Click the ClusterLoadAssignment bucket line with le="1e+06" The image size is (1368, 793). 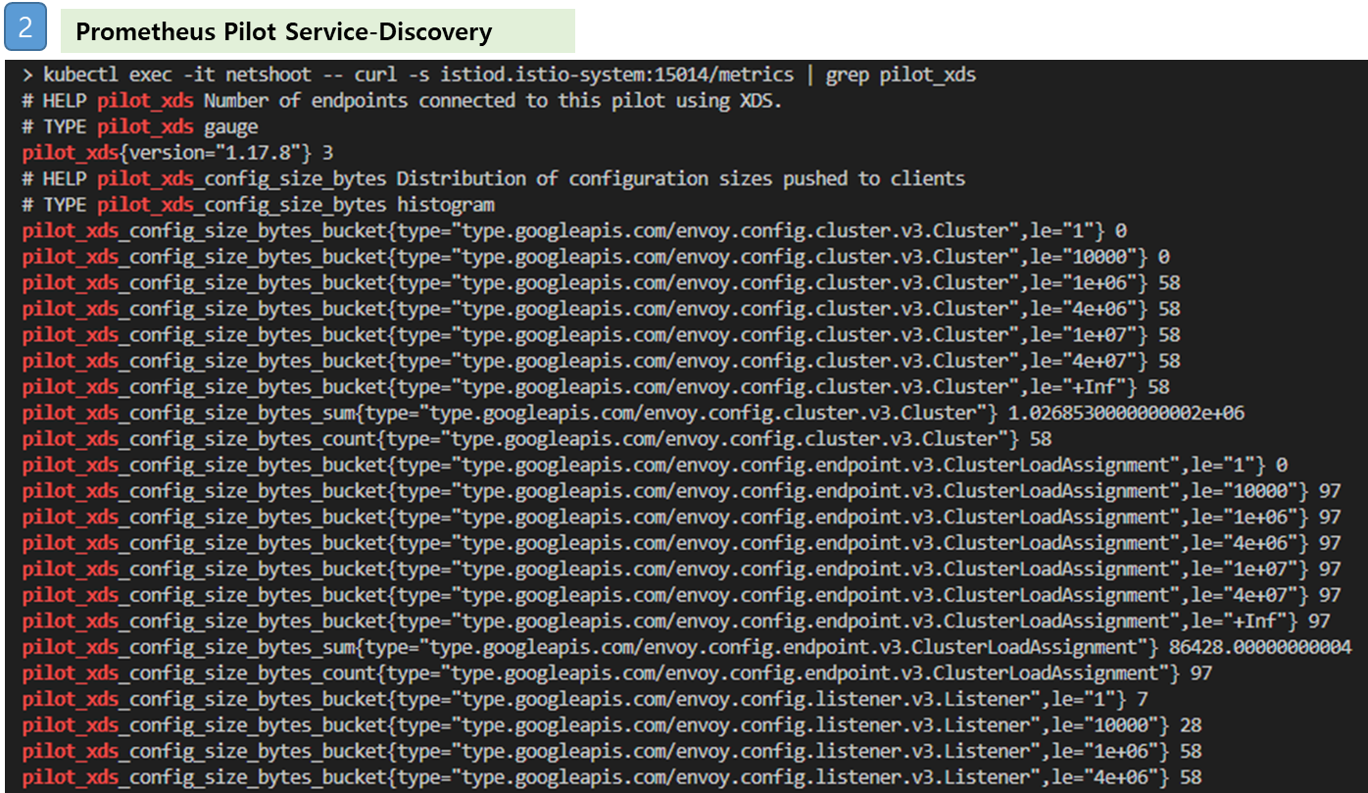pyautogui.click(x=681, y=517)
